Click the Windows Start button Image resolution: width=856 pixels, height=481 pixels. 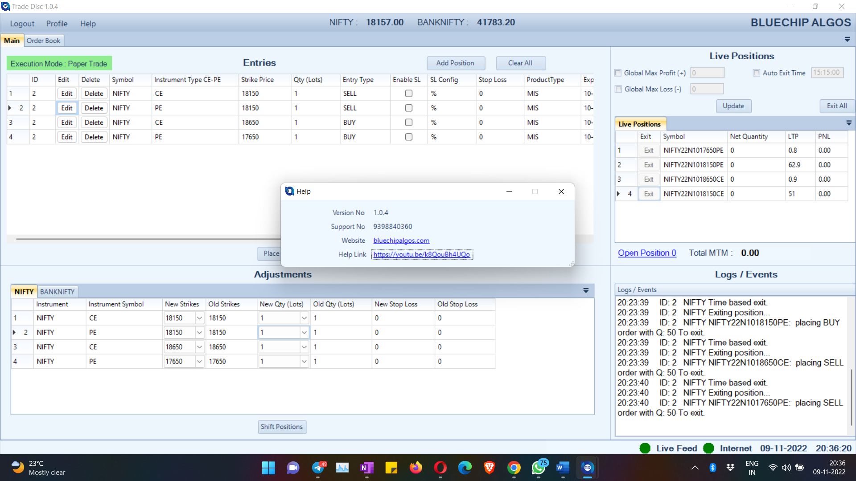click(268, 468)
